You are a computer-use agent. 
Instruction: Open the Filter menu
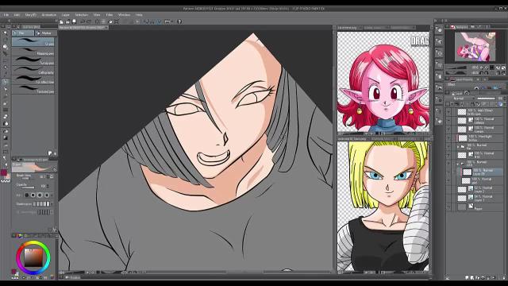pos(110,15)
